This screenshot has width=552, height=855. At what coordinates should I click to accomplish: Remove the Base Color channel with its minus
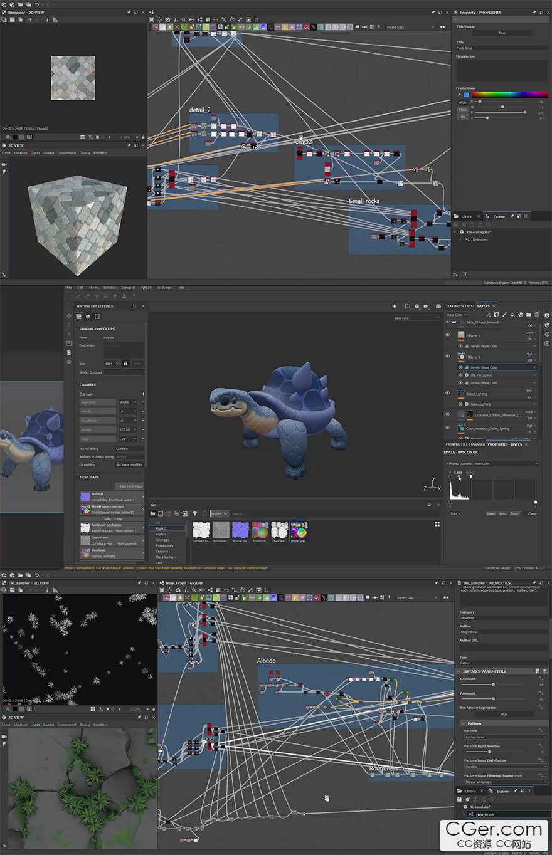(143, 402)
